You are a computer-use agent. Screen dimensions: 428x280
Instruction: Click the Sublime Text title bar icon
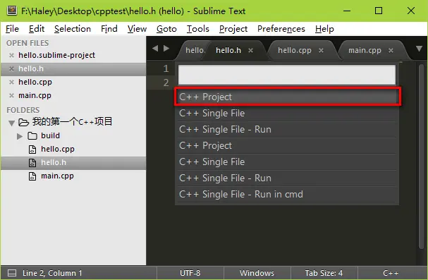pyautogui.click(x=12, y=11)
